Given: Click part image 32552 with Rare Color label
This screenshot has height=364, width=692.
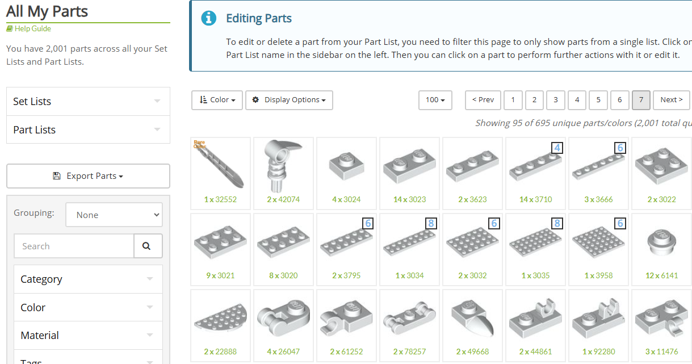Looking at the screenshot, I should point(220,165).
